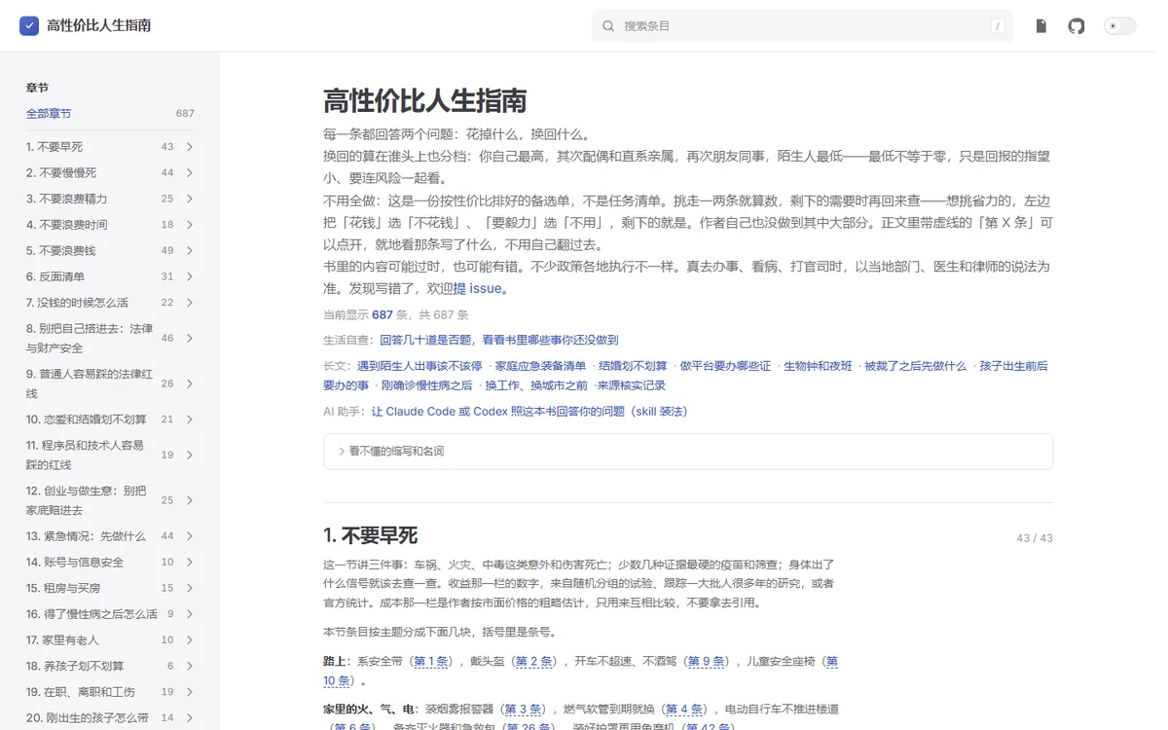Expand chevron for 4. 不要浪费时间

(x=189, y=225)
